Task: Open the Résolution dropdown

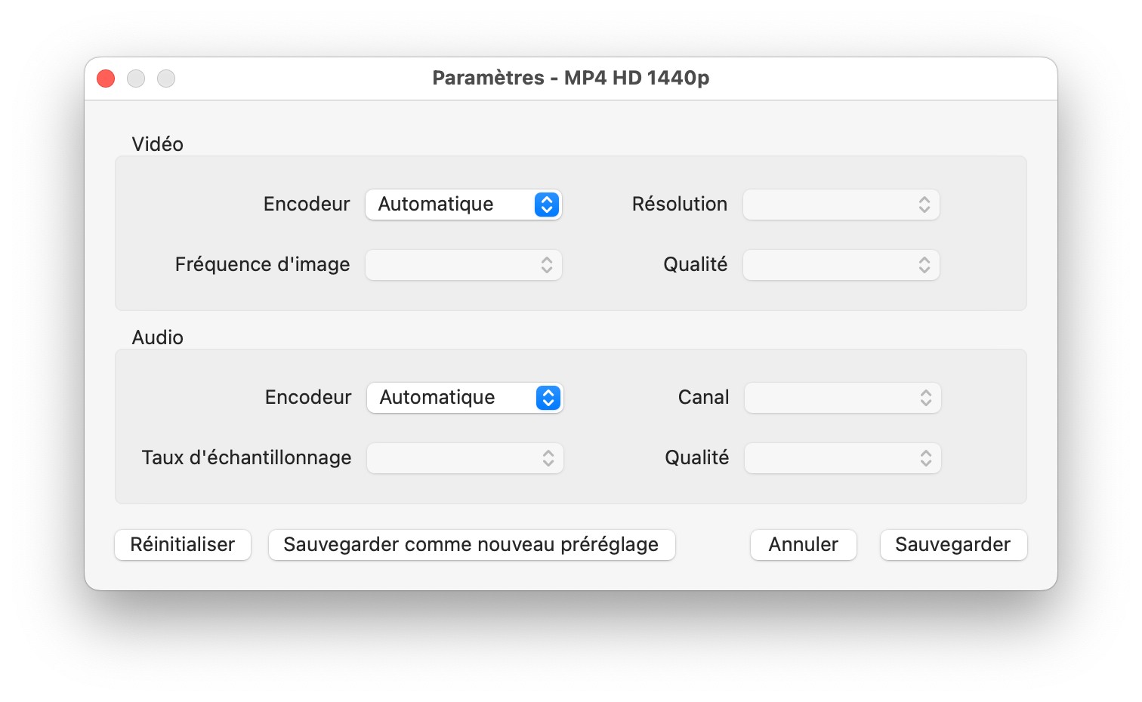Action: click(841, 205)
